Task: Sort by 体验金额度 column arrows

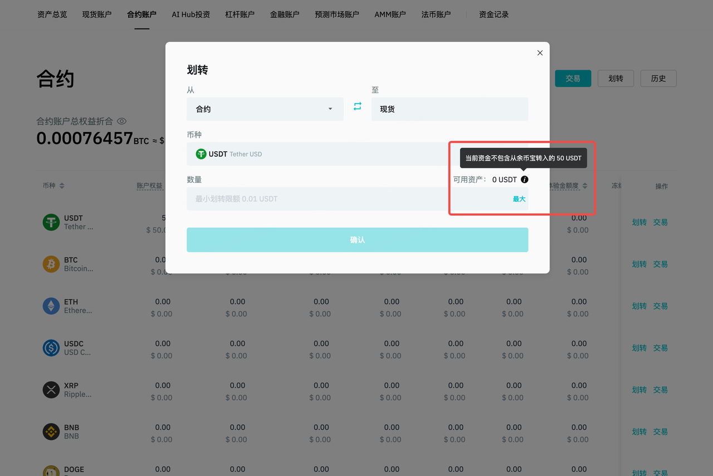Action: [x=584, y=186]
